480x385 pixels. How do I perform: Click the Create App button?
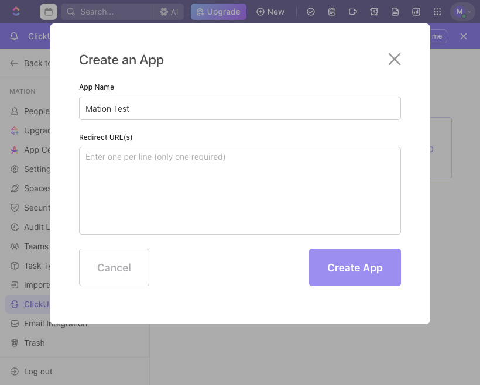coord(355,267)
